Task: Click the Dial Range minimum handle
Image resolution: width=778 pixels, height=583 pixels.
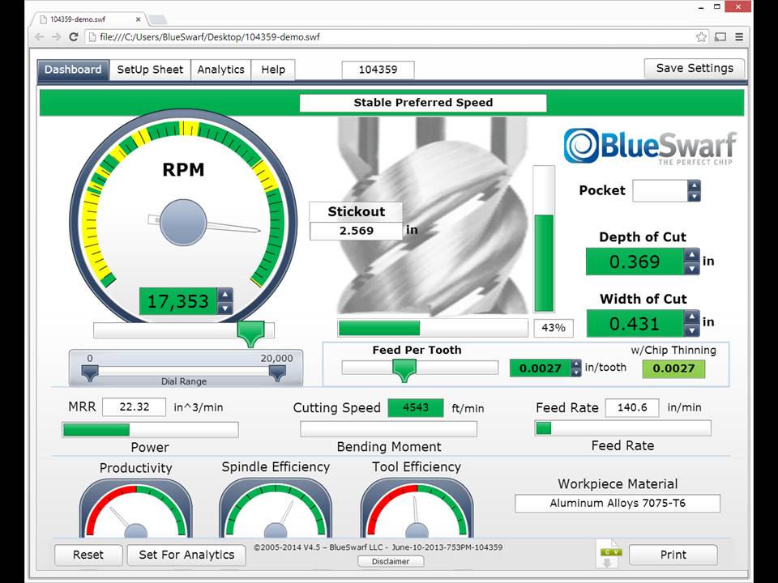Action: 90,372
